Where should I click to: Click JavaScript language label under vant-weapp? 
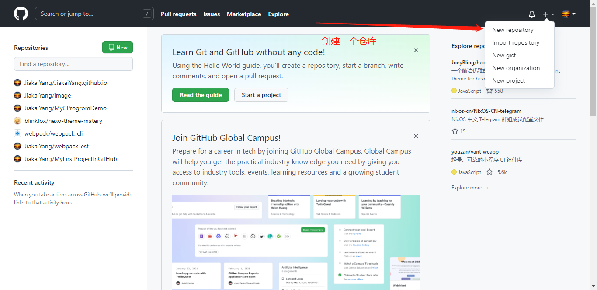(x=469, y=172)
